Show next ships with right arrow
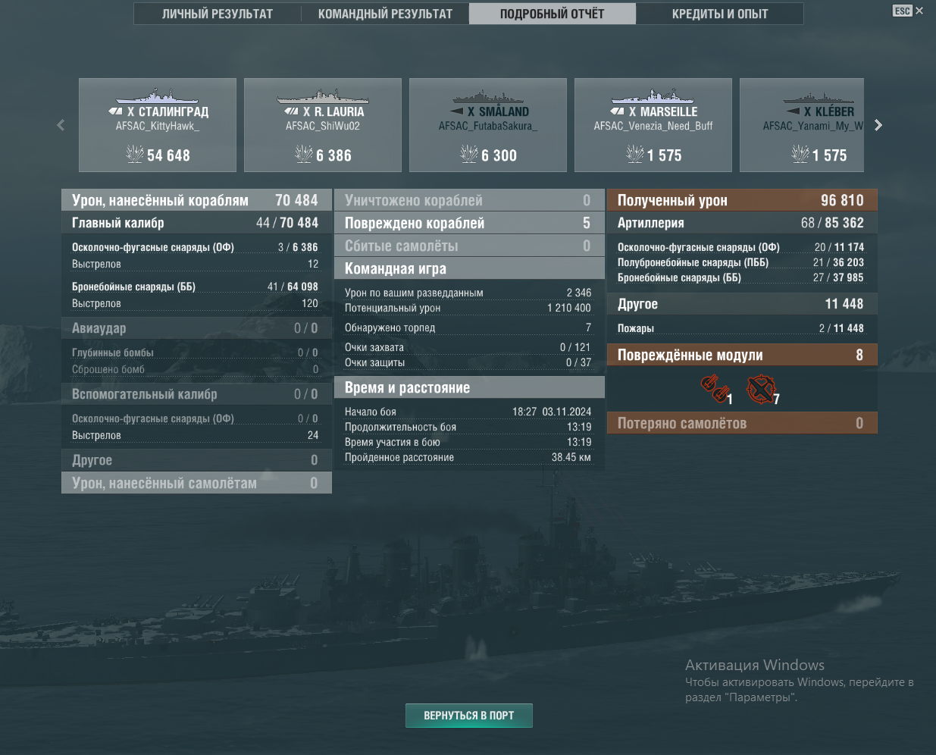The image size is (936, 755). 878,125
